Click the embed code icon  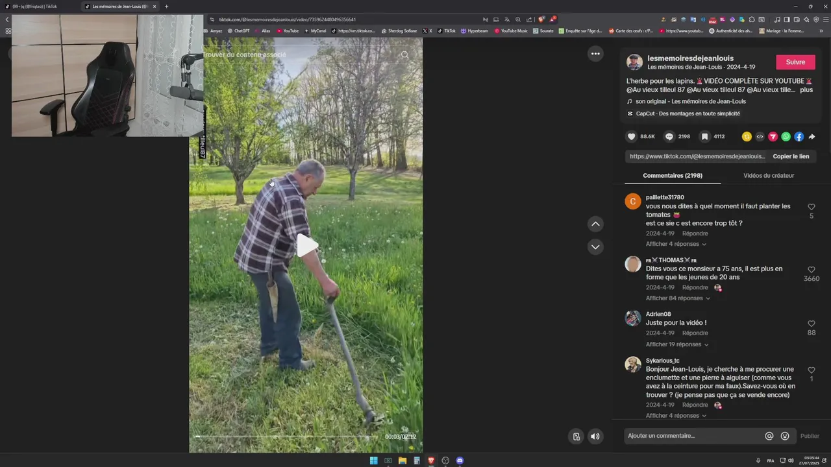click(760, 137)
